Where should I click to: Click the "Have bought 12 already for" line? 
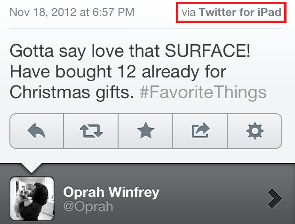click(x=119, y=71)
